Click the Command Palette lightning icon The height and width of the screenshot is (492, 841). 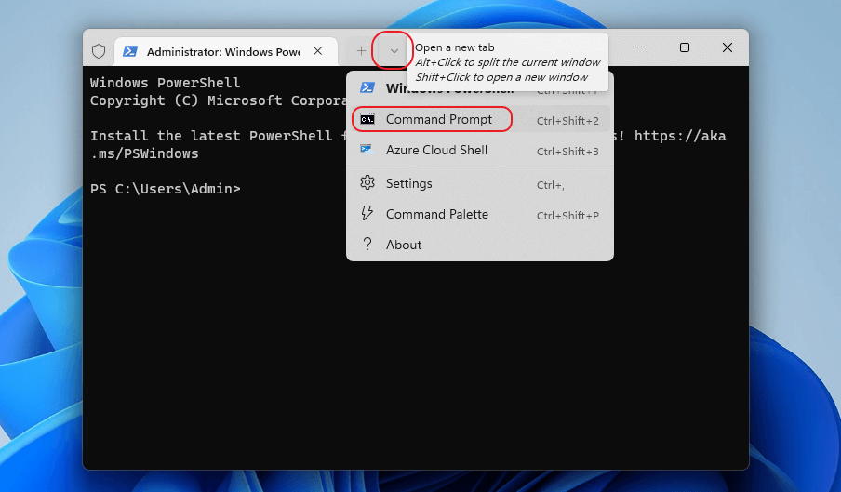click(367, 213)
